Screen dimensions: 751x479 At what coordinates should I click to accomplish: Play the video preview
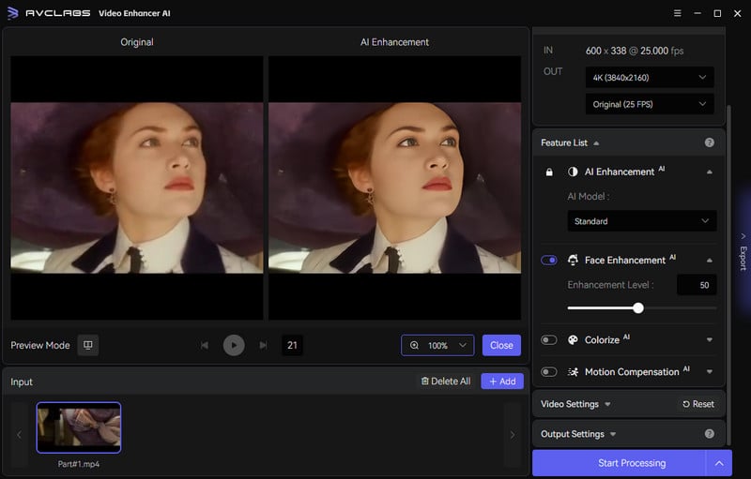click(x=234, y=345)
